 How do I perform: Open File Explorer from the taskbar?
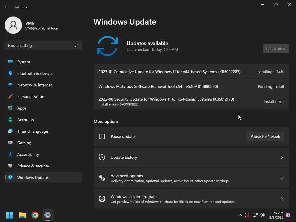click(x=22, y=215)
